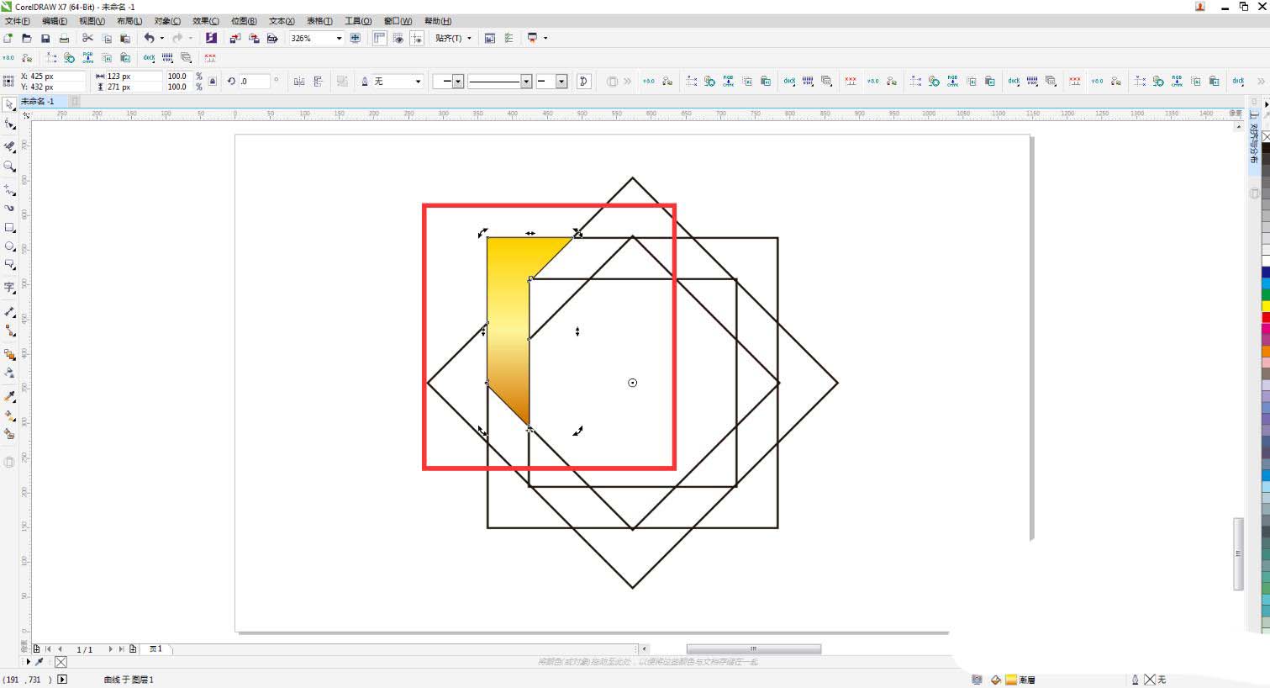Open the zoom level 326% dropdown
The image size is (1270, 688).
[x=339, y=39]
